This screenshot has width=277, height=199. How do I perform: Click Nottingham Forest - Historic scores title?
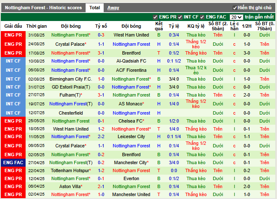coord(43,8)
